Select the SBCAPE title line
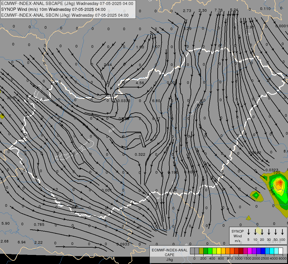 coord(67,4)
